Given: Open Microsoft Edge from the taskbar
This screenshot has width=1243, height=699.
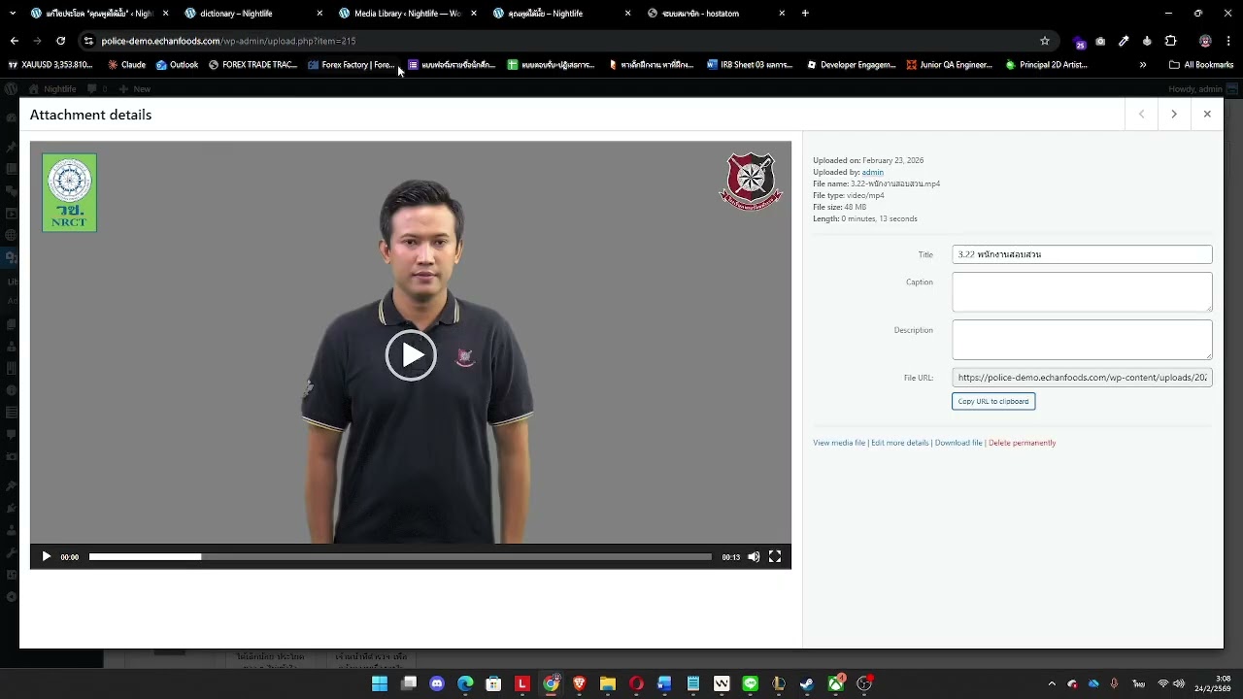Looking at the screenshot, I should 465,684.
